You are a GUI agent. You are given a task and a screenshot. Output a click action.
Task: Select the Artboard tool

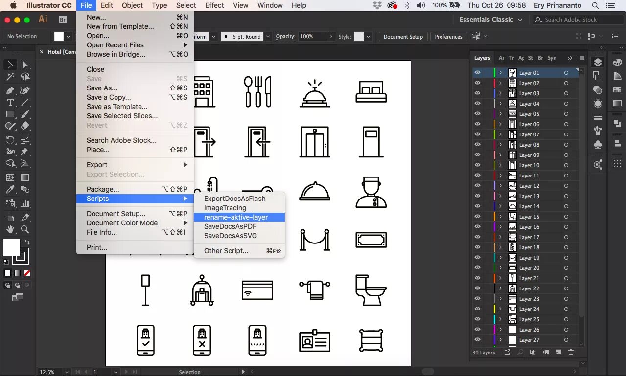click(10, 217)
